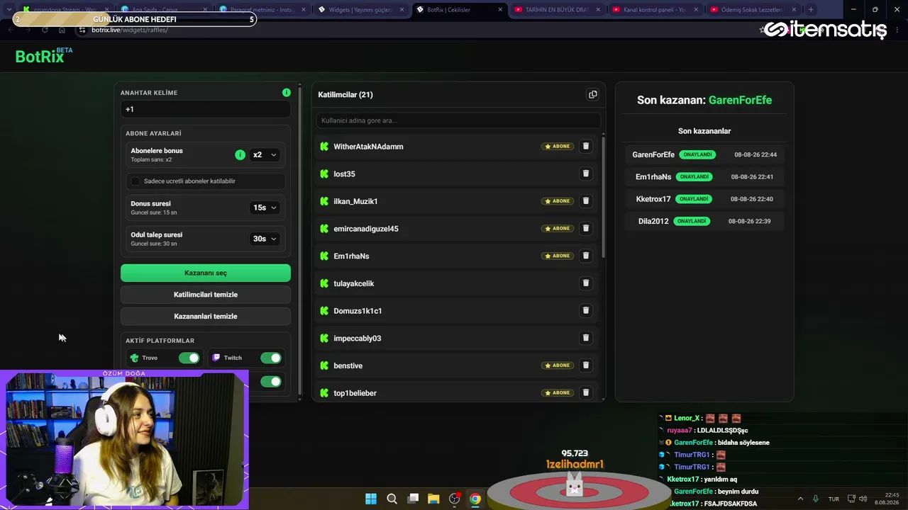Click the Kick icon beside WitherAtakNAdamm

324,147
